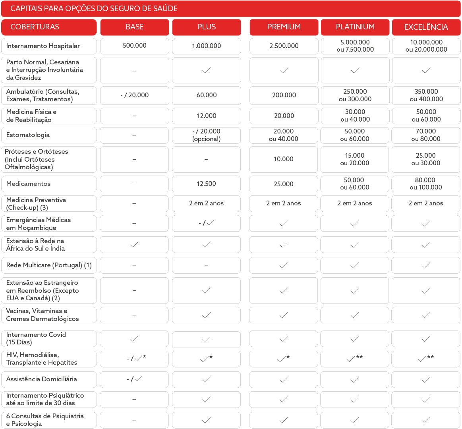The height and width of the screenshot is (429, 462).
Task: Click the 'Estomatologia' row label
Action: (28, 135)
